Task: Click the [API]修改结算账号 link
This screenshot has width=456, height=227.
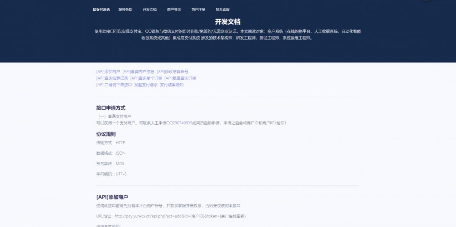Action: coord(172,72)
